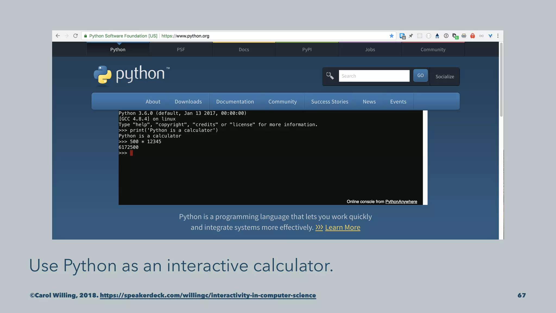Open the speakerdeck.com slide deck link
The image size is (556, 313).
pyautogui.click(x=208, y=295)
